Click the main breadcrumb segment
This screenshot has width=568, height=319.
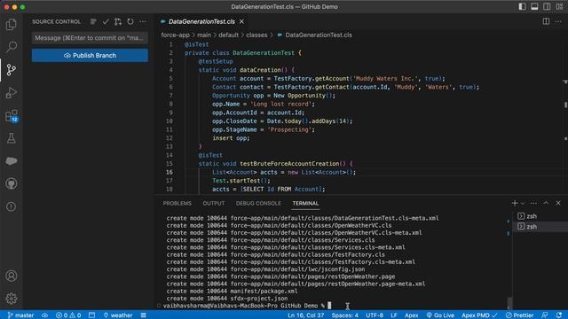[204, 35]
